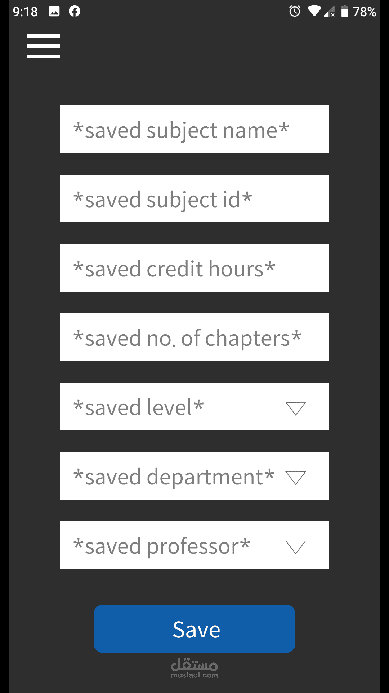389x693 pixels.
Task: Tap the cellular signal icon
Action: point(330,12)
